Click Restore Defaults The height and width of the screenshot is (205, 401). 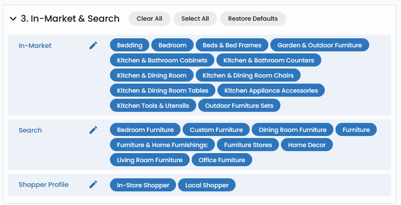coord(253,19)
